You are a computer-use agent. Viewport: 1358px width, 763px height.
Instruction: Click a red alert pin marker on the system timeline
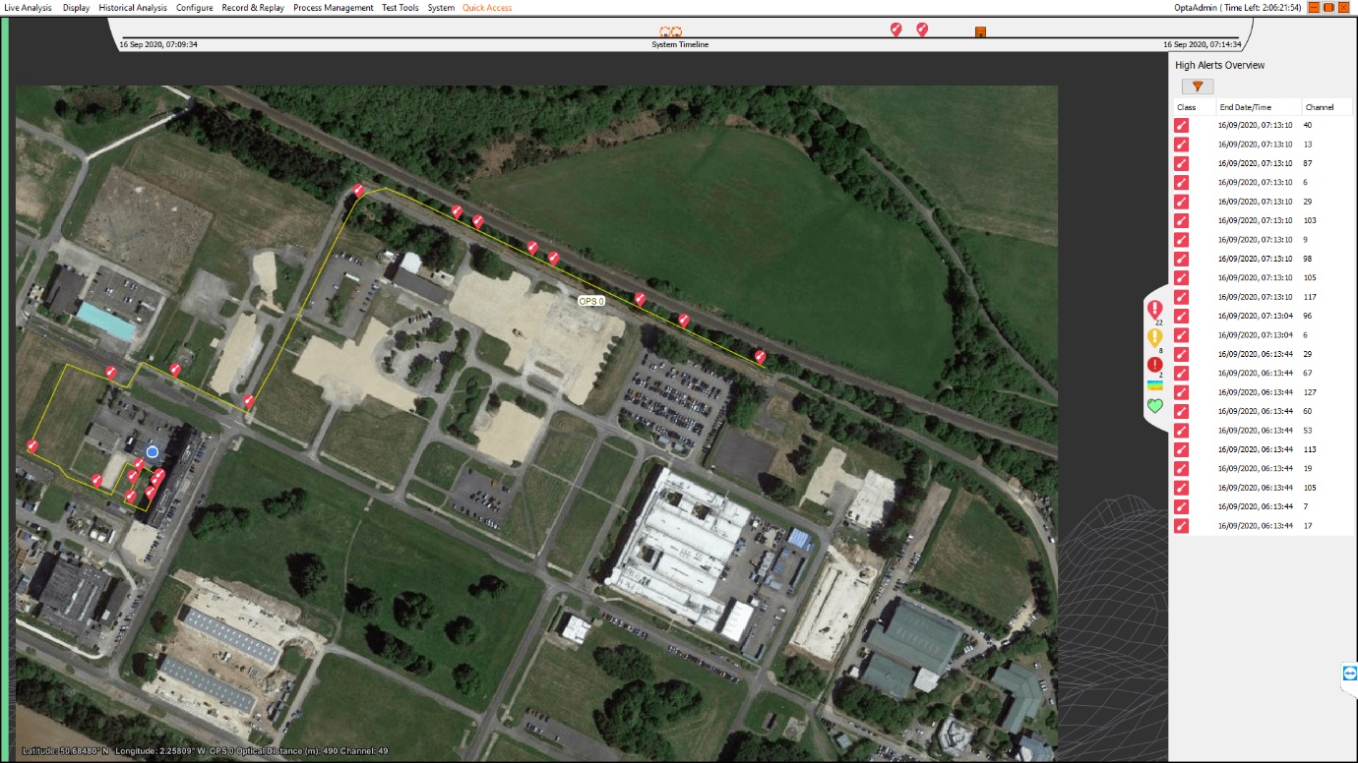tap(895, 29)
